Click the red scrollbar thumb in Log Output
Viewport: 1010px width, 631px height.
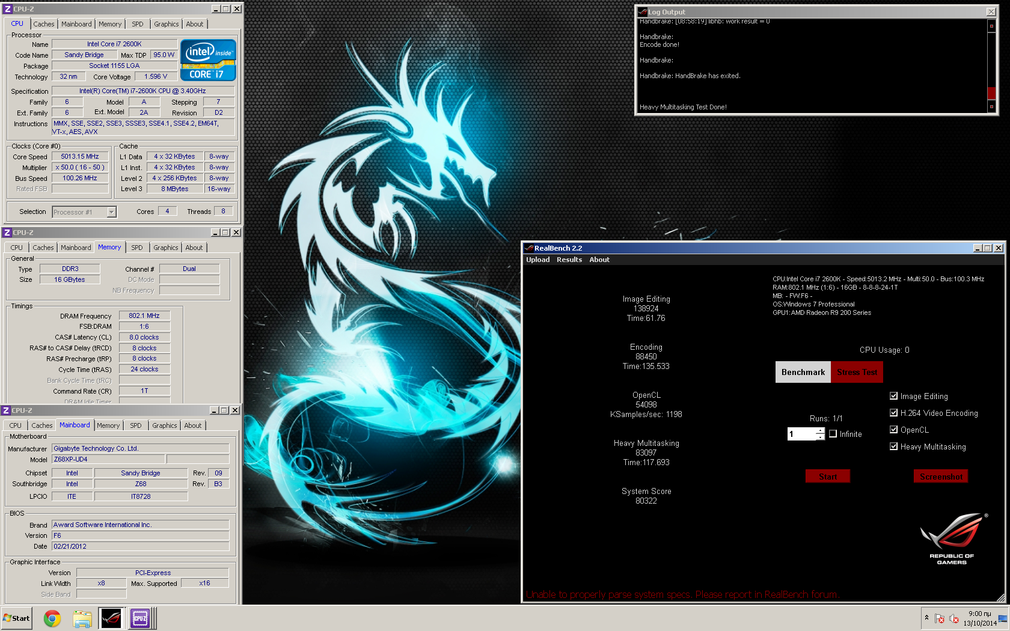991,93
